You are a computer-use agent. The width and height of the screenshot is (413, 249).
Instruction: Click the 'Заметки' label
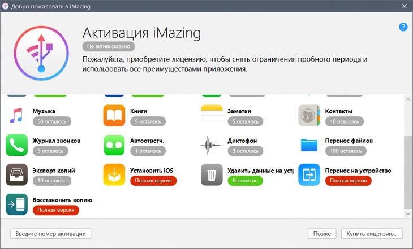click(239, 111)
